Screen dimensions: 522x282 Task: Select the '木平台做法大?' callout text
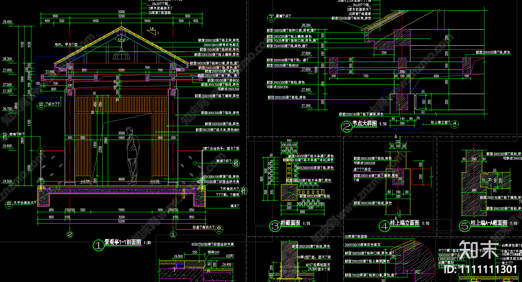25,203
